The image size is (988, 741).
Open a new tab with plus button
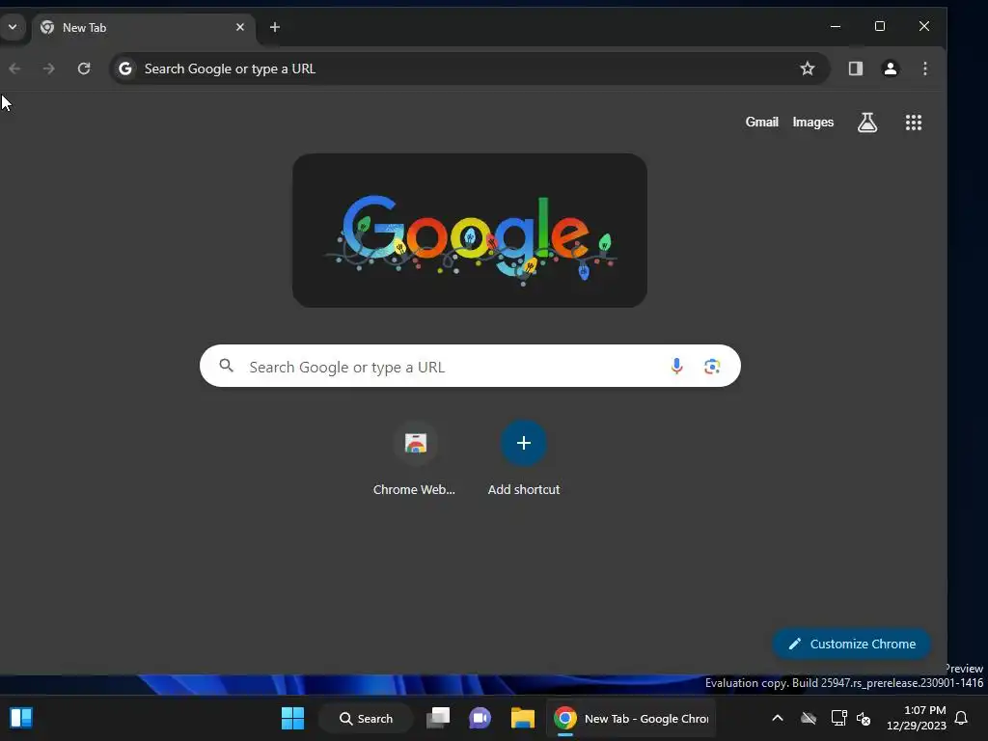[275, 27]
